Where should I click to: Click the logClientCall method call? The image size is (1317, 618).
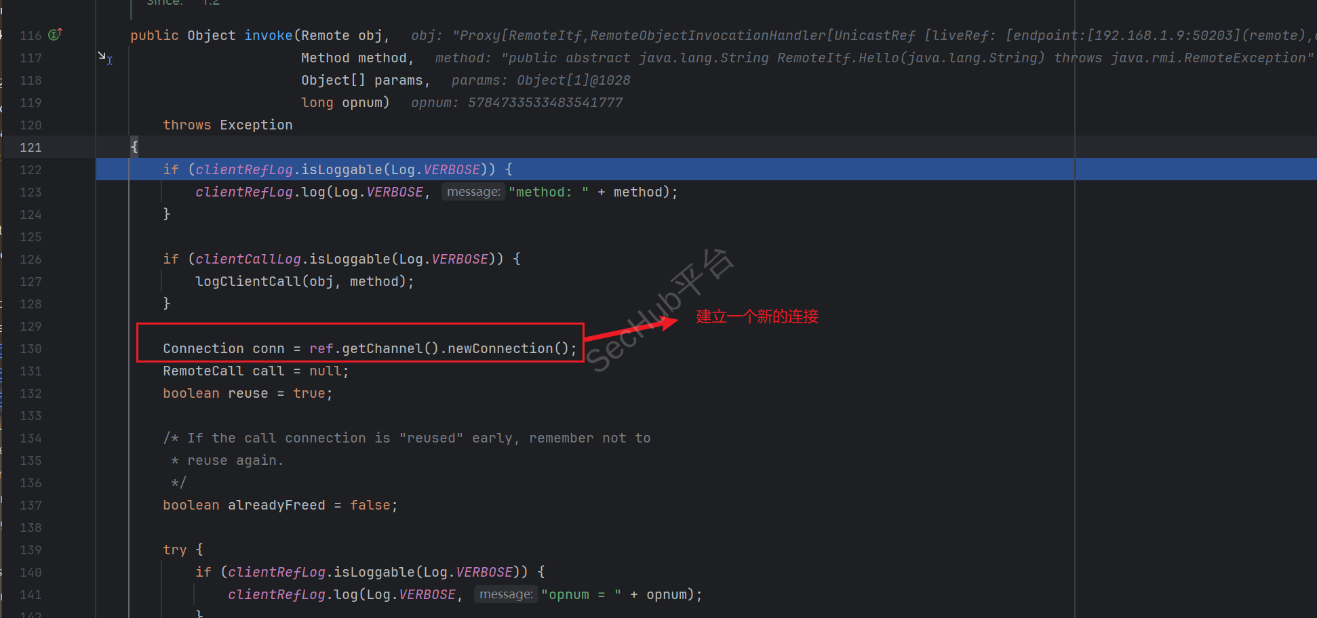pos(248,281)
